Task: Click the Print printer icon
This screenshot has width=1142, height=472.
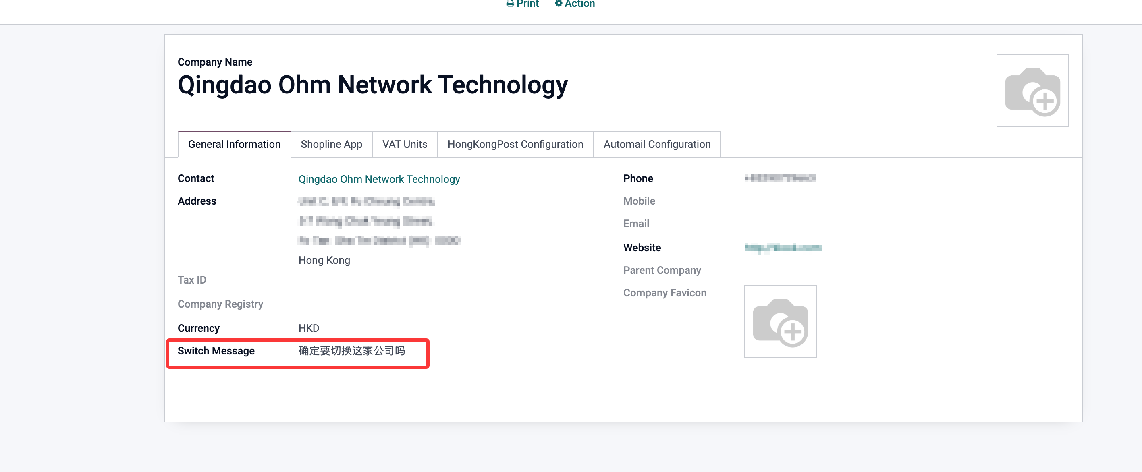Action: [x=510, y=4]
